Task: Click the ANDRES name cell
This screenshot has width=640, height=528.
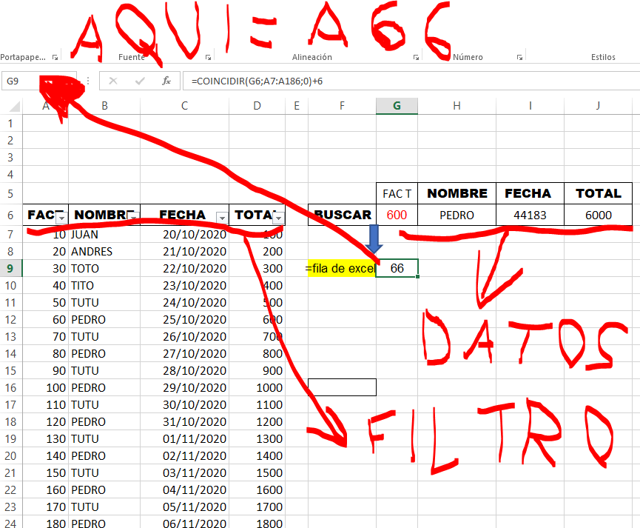Action: tap(104, 251)
